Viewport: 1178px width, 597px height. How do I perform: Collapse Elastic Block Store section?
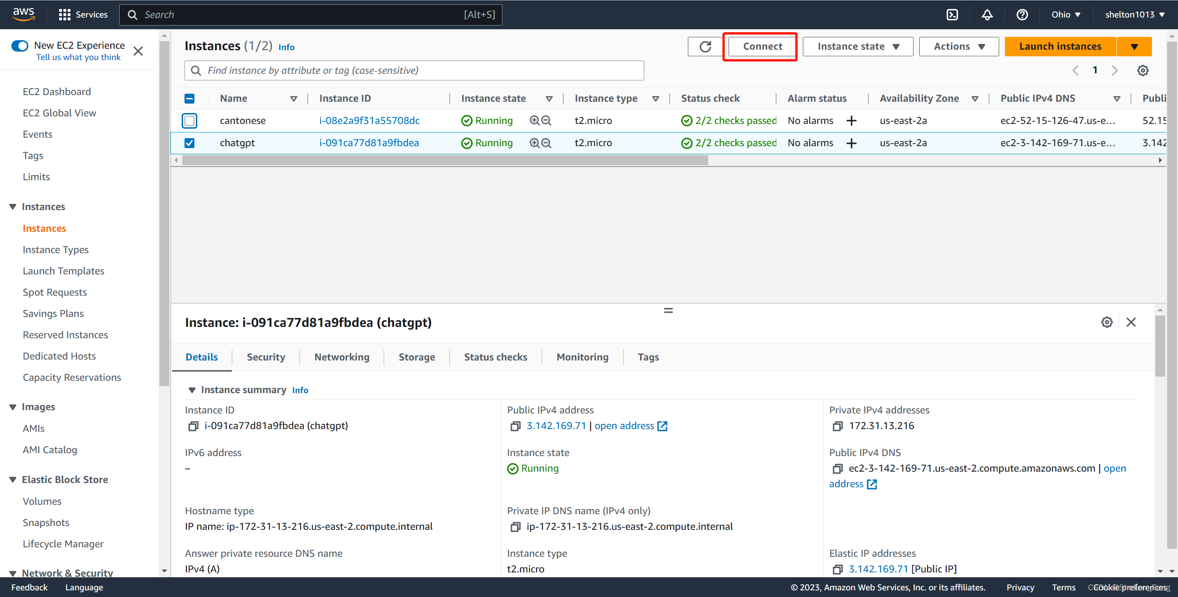point(13,480)
